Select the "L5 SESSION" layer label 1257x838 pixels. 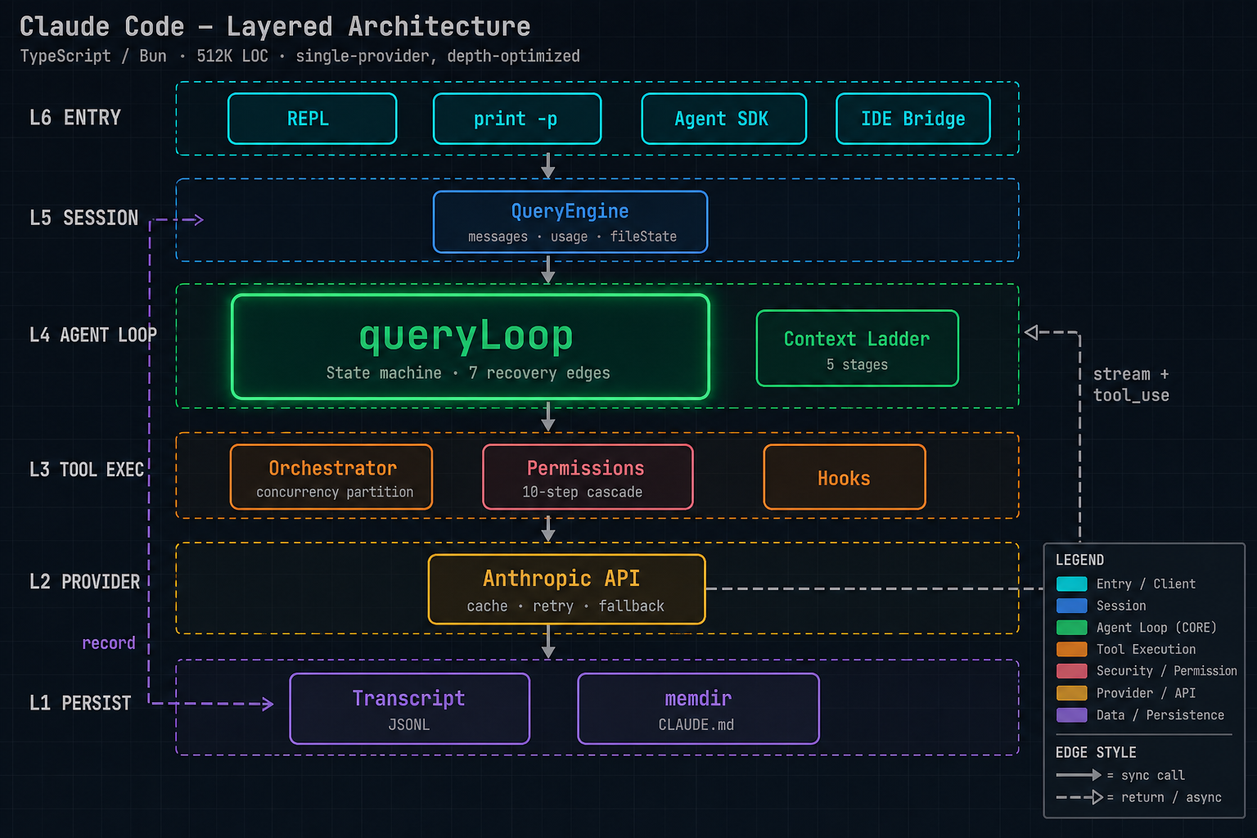[x=84, y=218]
